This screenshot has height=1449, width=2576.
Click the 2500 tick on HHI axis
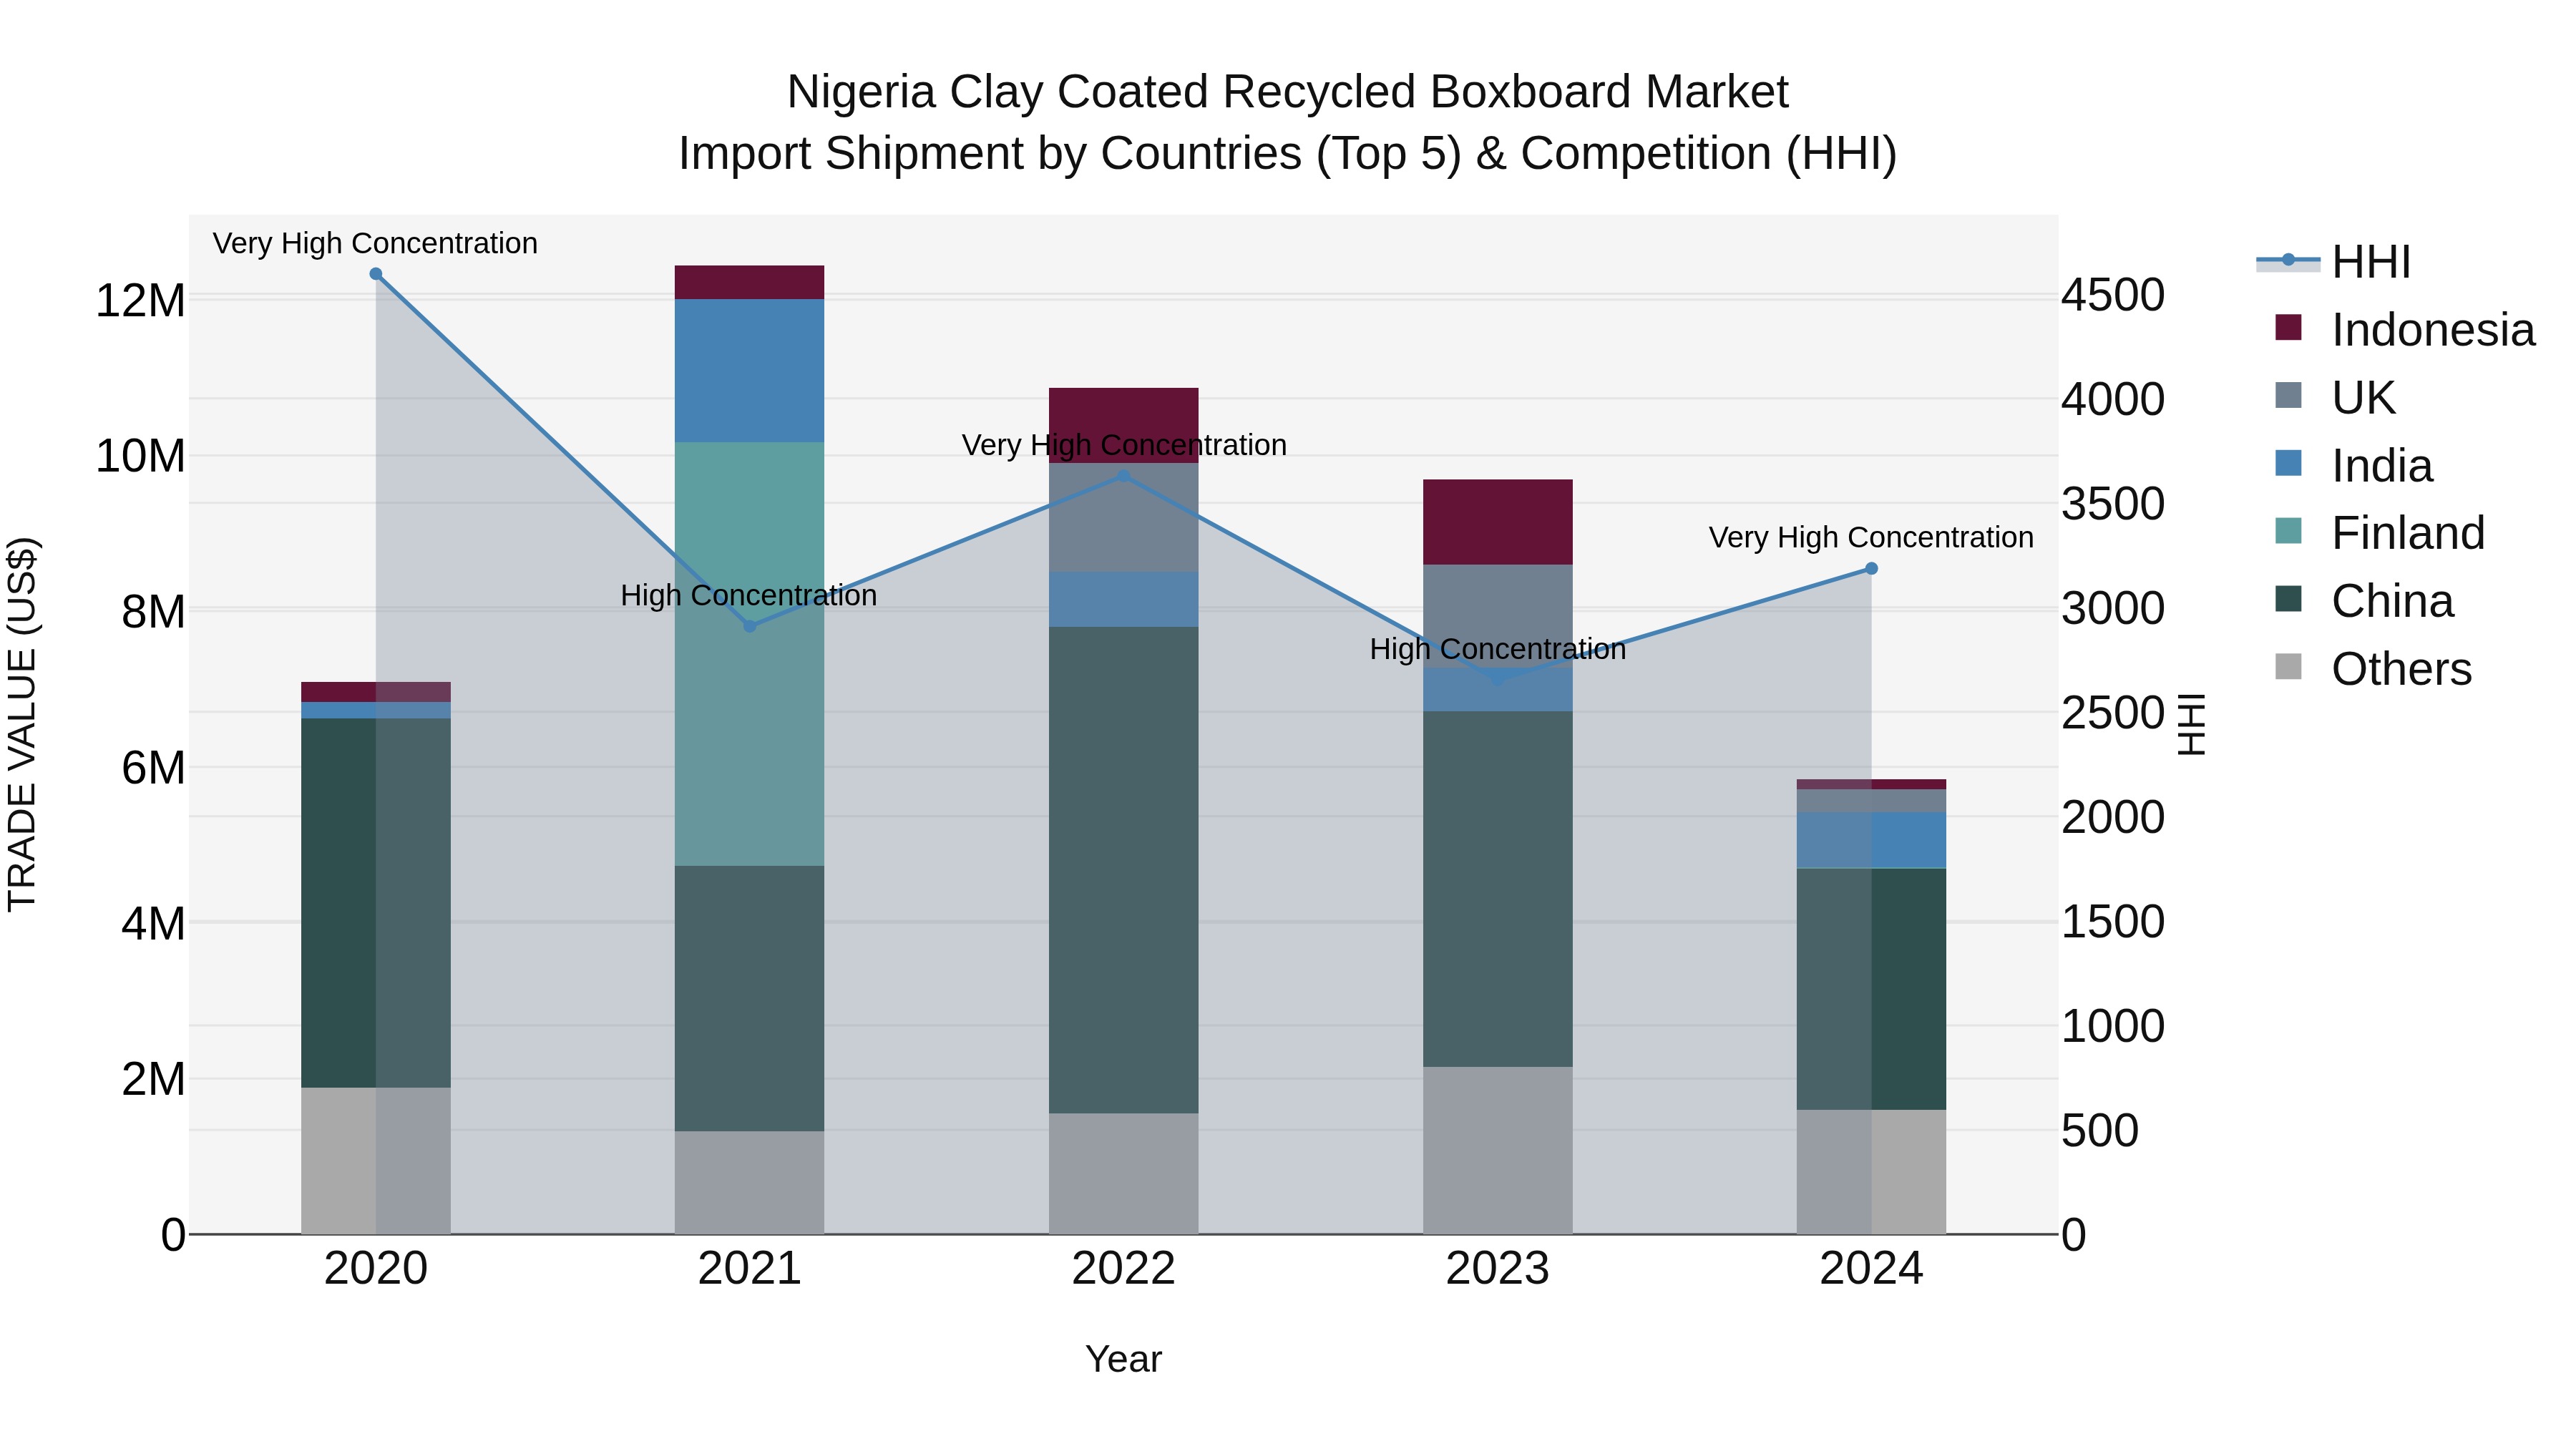2113,713
